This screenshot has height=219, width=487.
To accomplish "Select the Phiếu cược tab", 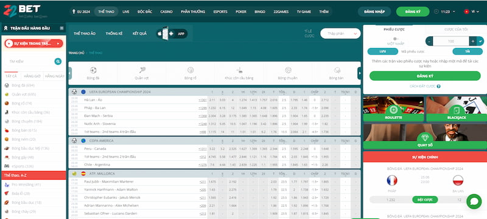I will tap(394, 29).
